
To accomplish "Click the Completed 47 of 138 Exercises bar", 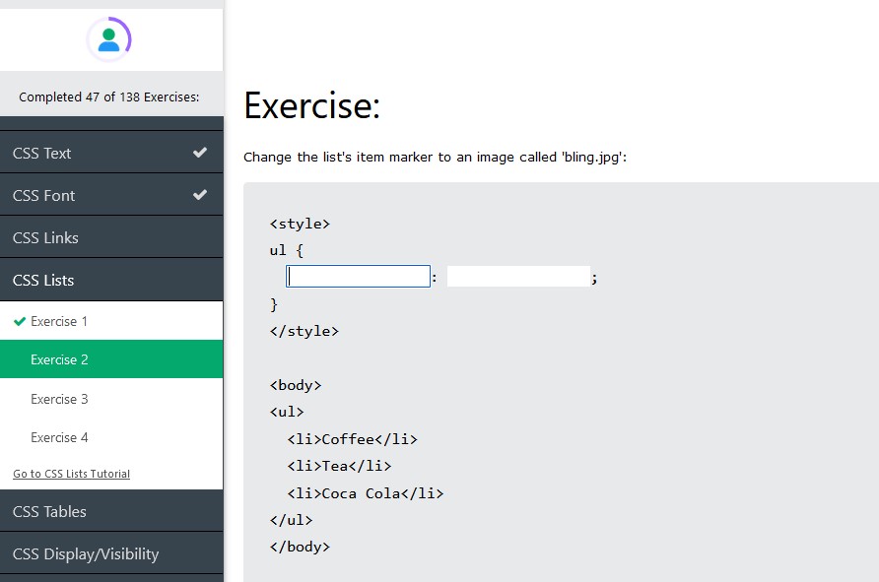I will (111, 97).
